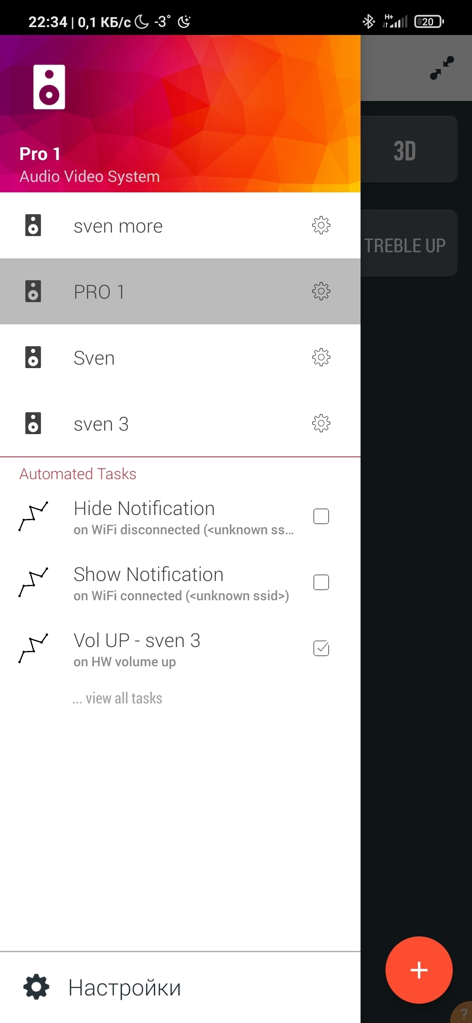Tap the red plus floating button
The image size is (472, 1023).
click(419, 970)
